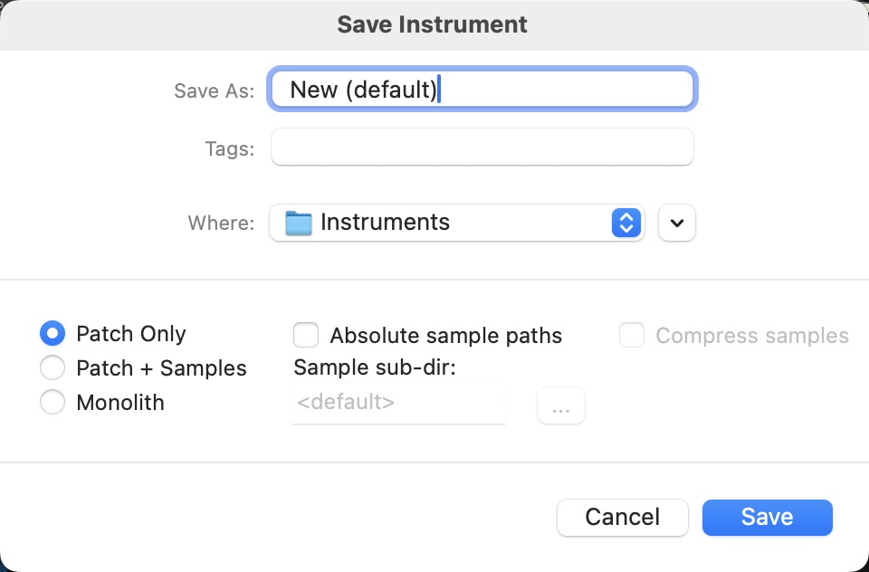Select the Patch Only radio button

(x=53, y=333)
